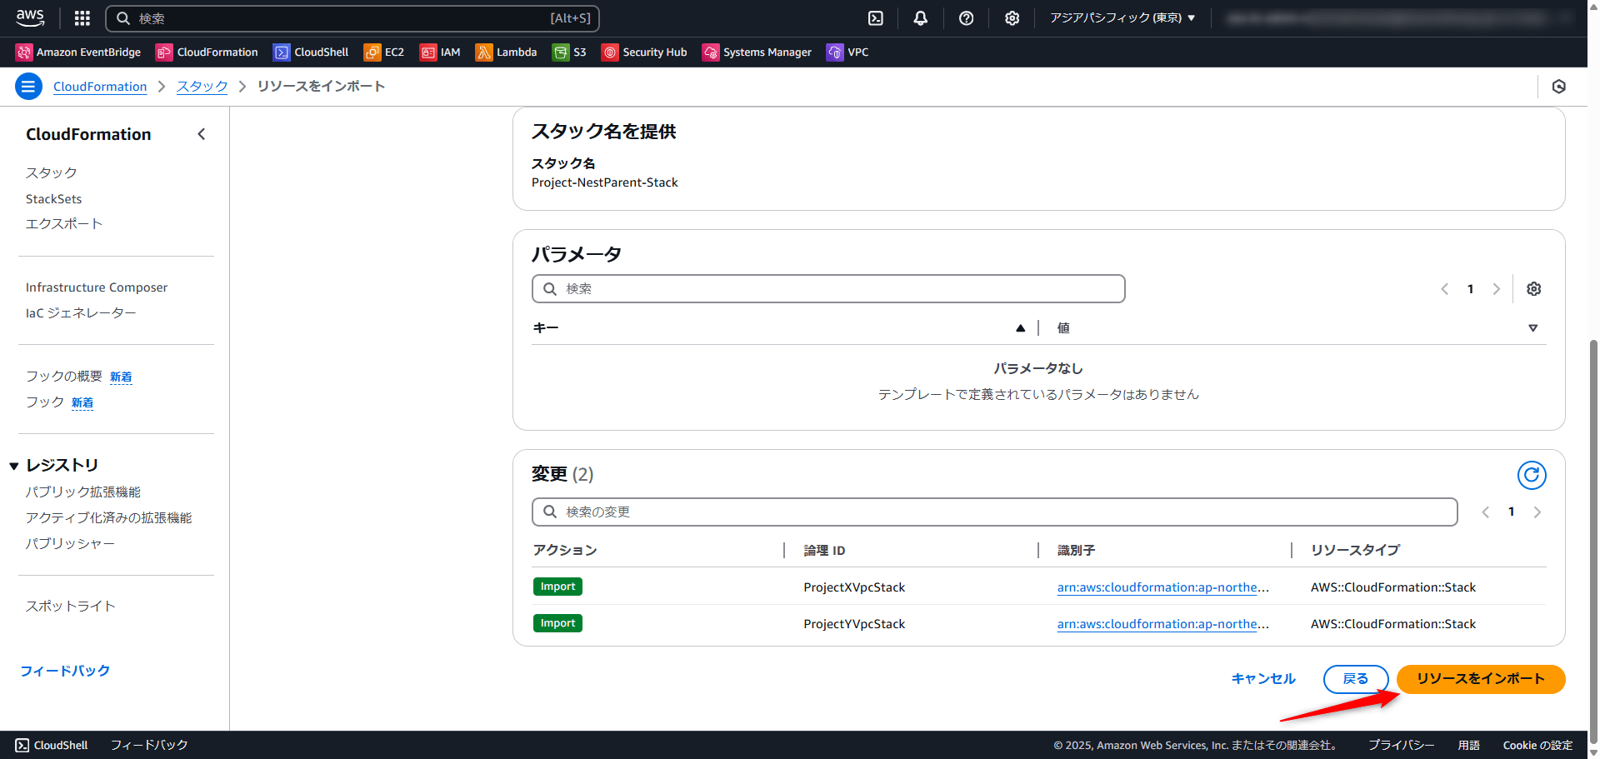
Task: Open Systems Manager favorites shortcut
Action: 757,52
